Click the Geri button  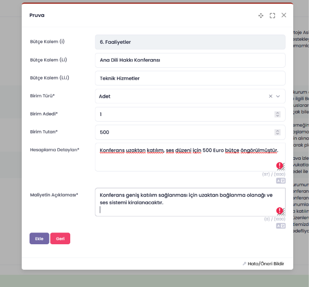[60, 238]
